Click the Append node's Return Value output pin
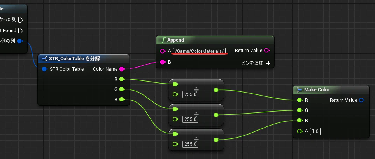This screenshot has width=375, height=159. tap(266, 51)
